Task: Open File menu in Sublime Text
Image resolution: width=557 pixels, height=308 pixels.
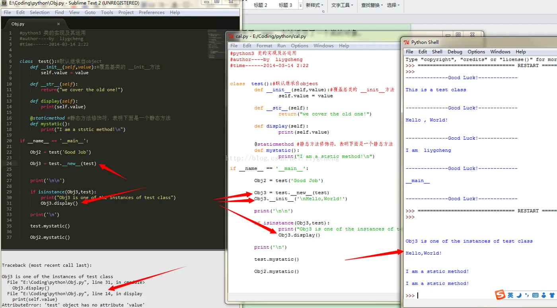Action: click(7, 12)
